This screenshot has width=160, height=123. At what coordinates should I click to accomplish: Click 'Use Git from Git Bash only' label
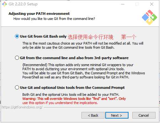click(43, 36)
